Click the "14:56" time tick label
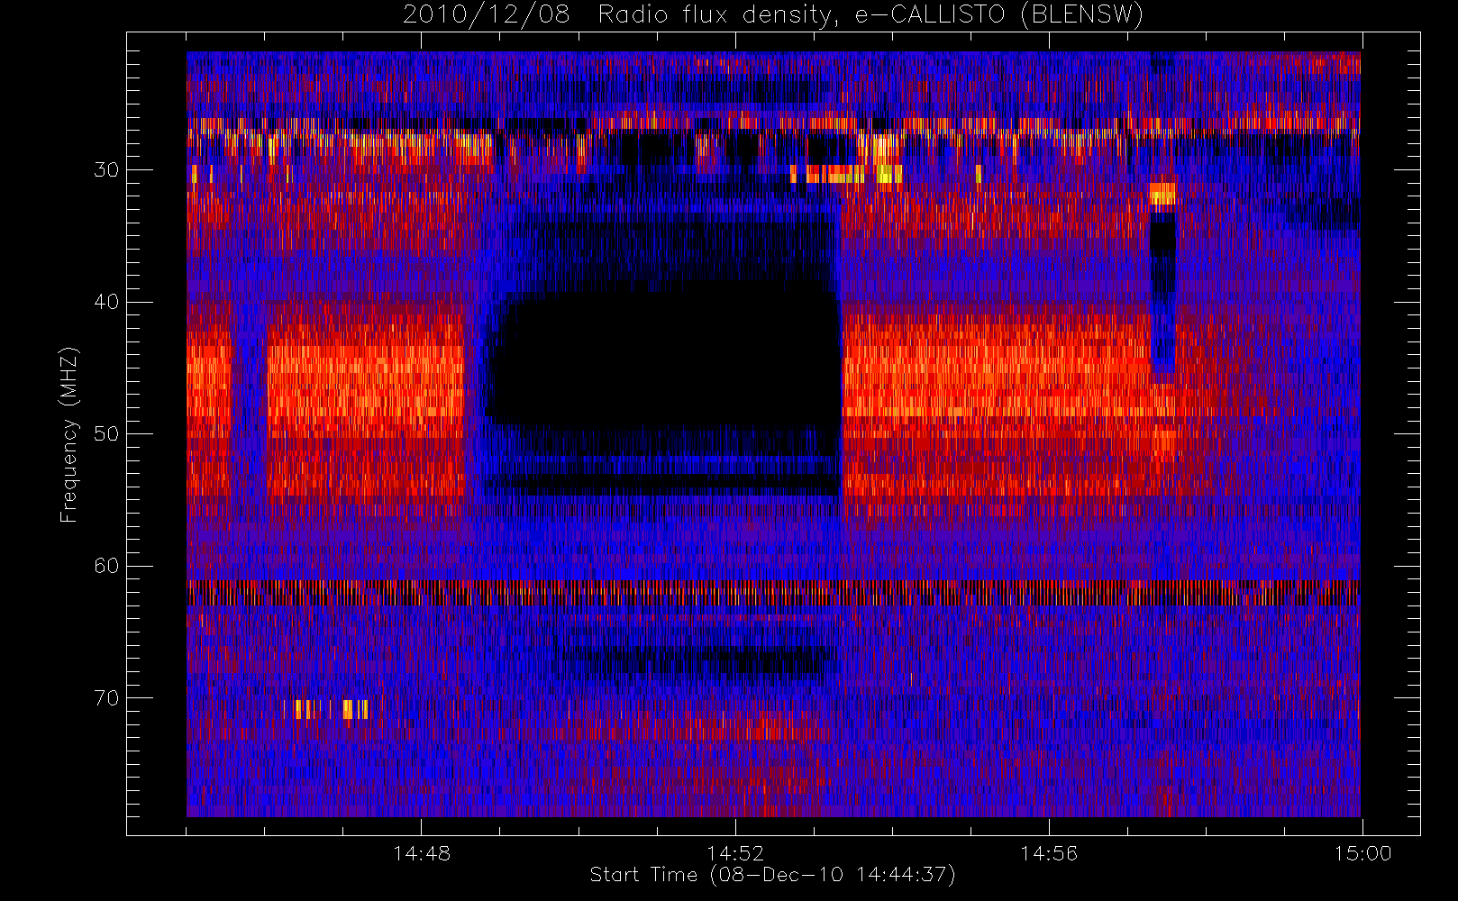Image resolution: width=1458 pixels, height=901 pixels. (x=1049, y=853)
